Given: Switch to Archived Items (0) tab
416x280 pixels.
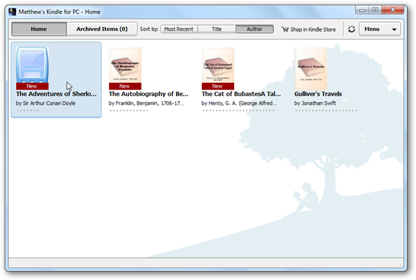Looking at the screenshot, I should tap(102, 29).
